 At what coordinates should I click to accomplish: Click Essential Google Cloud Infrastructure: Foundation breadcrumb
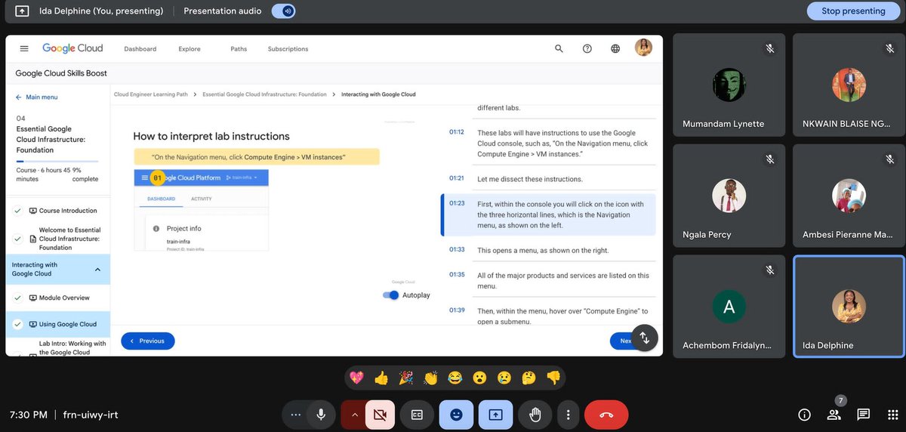(x=264, y=94)
